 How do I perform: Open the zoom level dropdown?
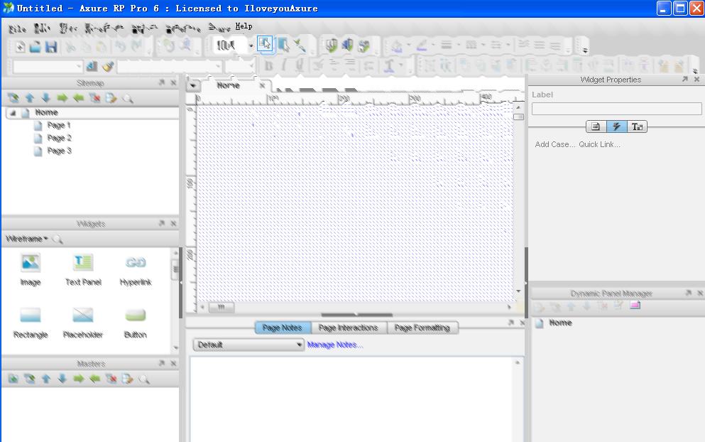coord(251,45)
